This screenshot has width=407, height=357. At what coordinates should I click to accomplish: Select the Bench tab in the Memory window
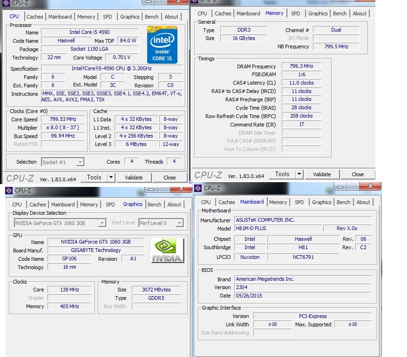(339, 13)
